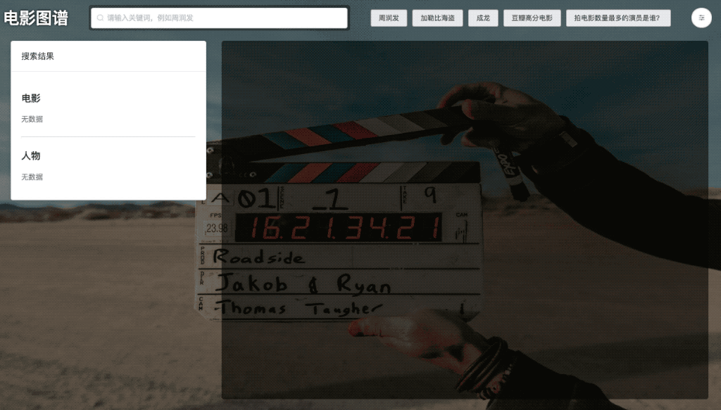Select the 加勒比海盗 quick search tag
The width and height of the screenshot is (721, 410).
[x=437, y=18]
